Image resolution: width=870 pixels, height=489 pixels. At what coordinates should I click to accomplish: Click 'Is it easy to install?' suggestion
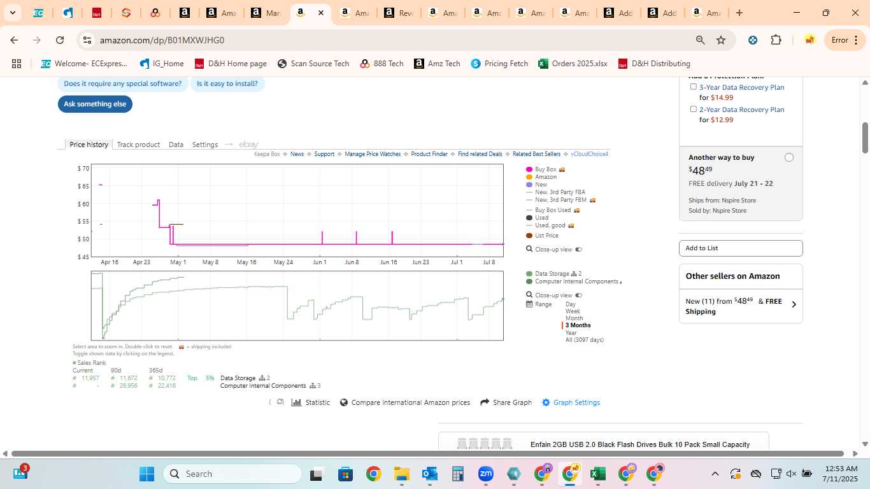[227, 83]
